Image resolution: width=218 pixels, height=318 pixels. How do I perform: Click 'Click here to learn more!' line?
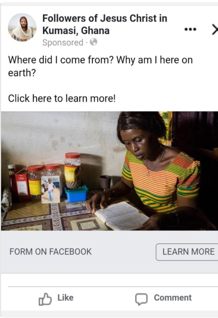coord(62,99)
